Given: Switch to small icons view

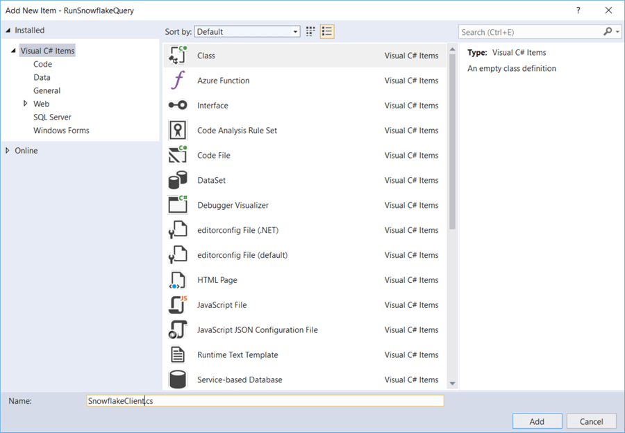Looking at the screenshot, I should tap(310, 31).
